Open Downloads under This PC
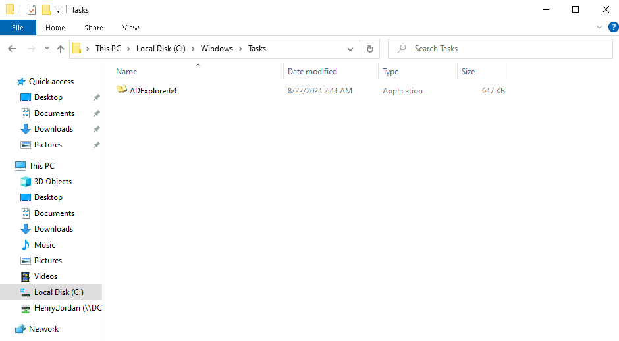The height and width of the screenshot is (341, 619). pos(54,229)
